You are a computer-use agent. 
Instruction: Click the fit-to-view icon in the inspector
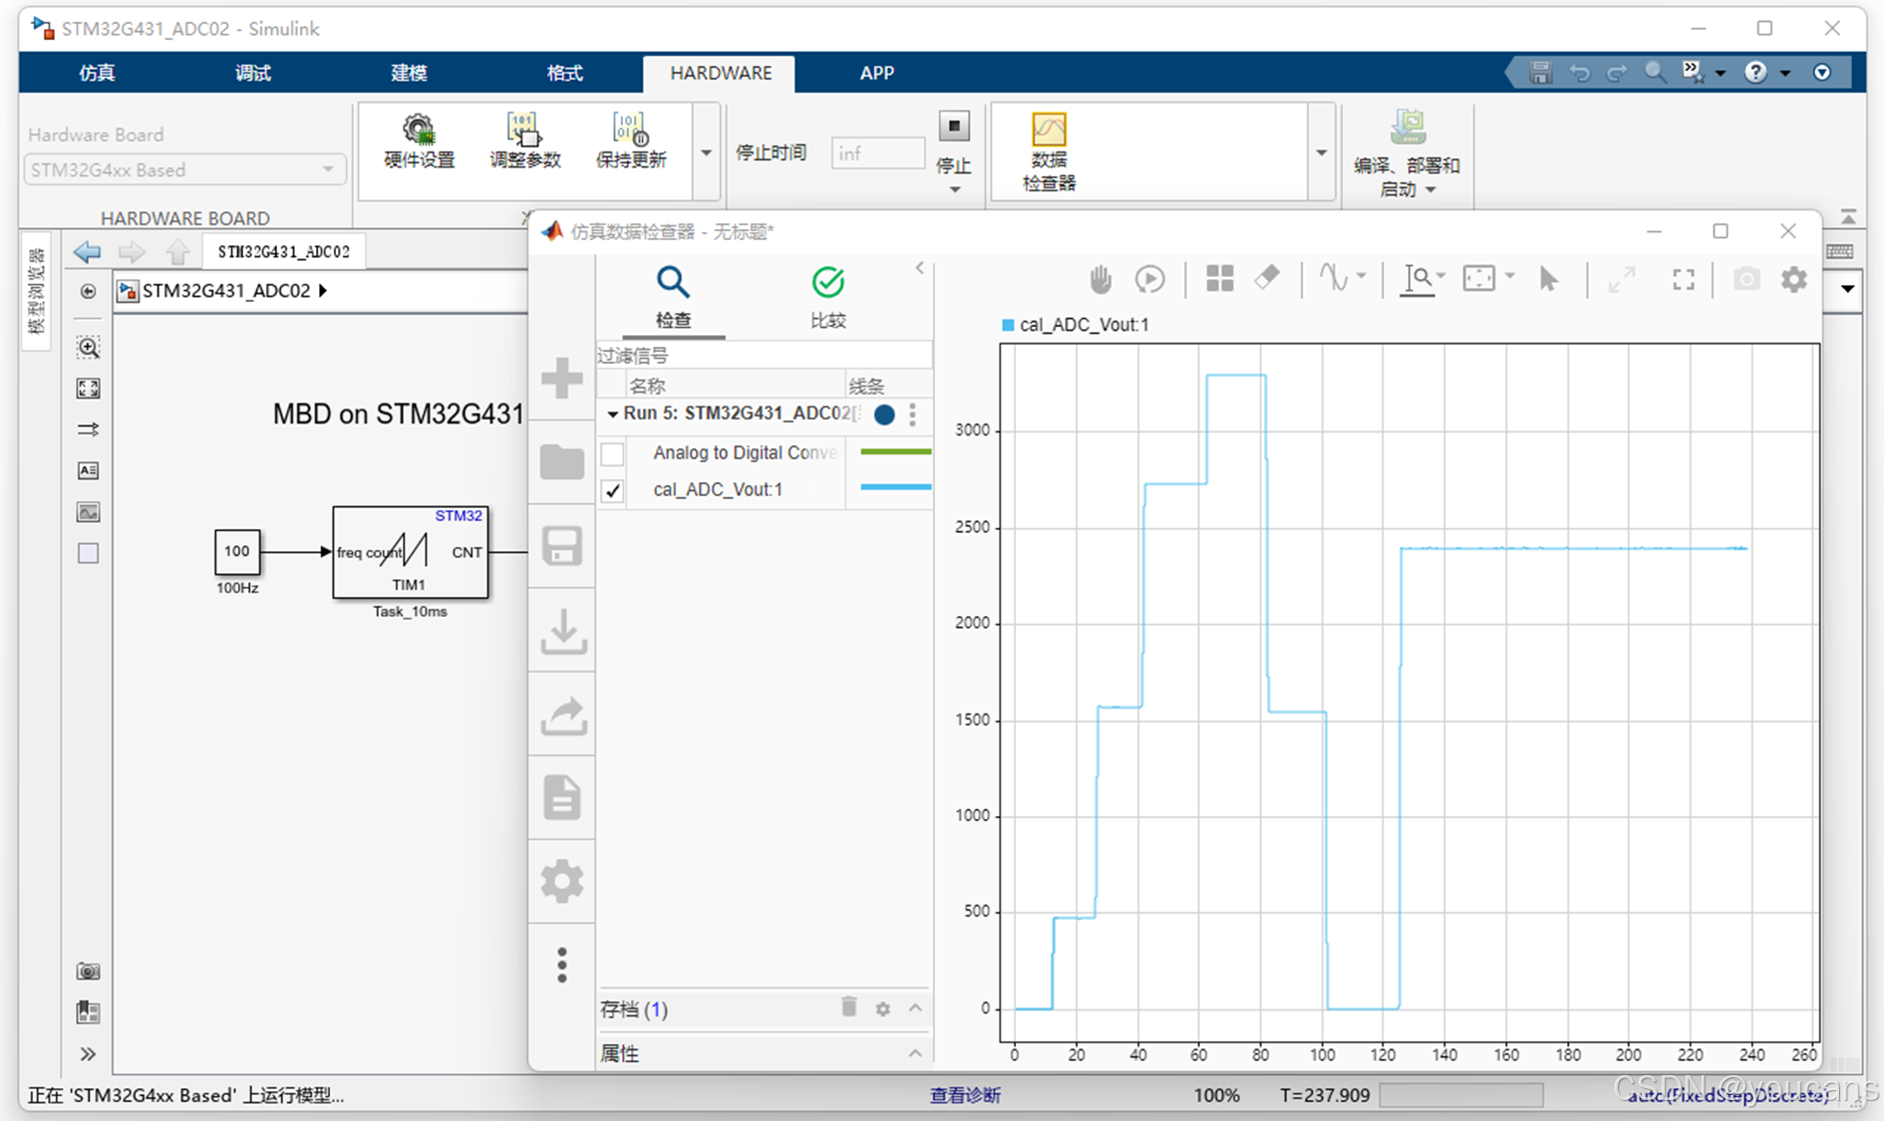[1478, 279]
